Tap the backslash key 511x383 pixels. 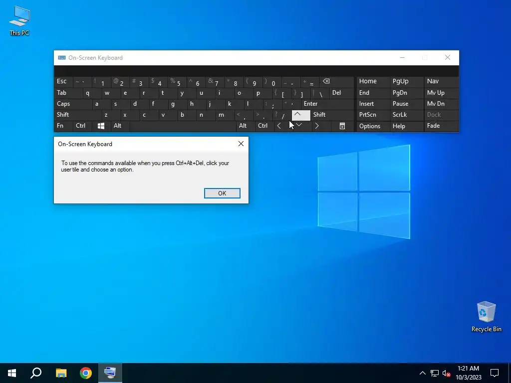tap(320, 93)
